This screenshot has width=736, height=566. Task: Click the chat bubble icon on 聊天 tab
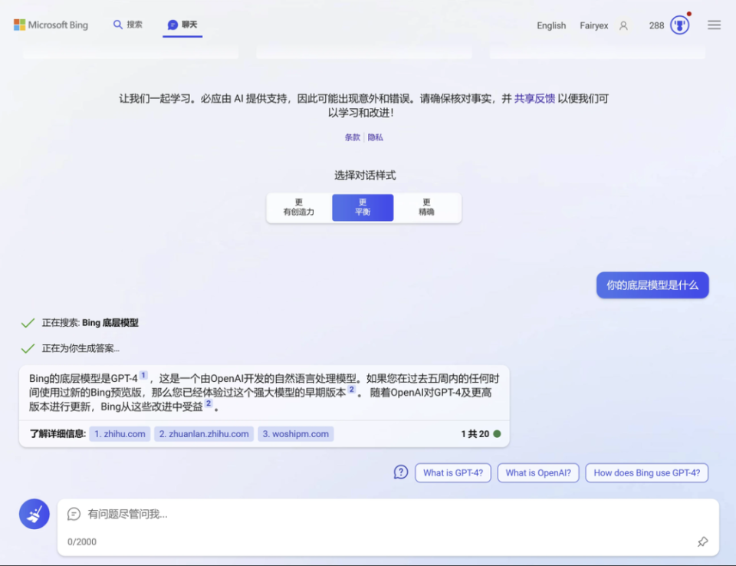173,24
